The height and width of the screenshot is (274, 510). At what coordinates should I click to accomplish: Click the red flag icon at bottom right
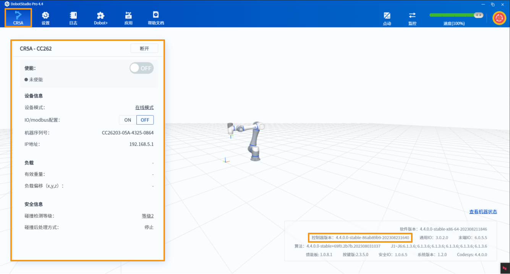504,268
